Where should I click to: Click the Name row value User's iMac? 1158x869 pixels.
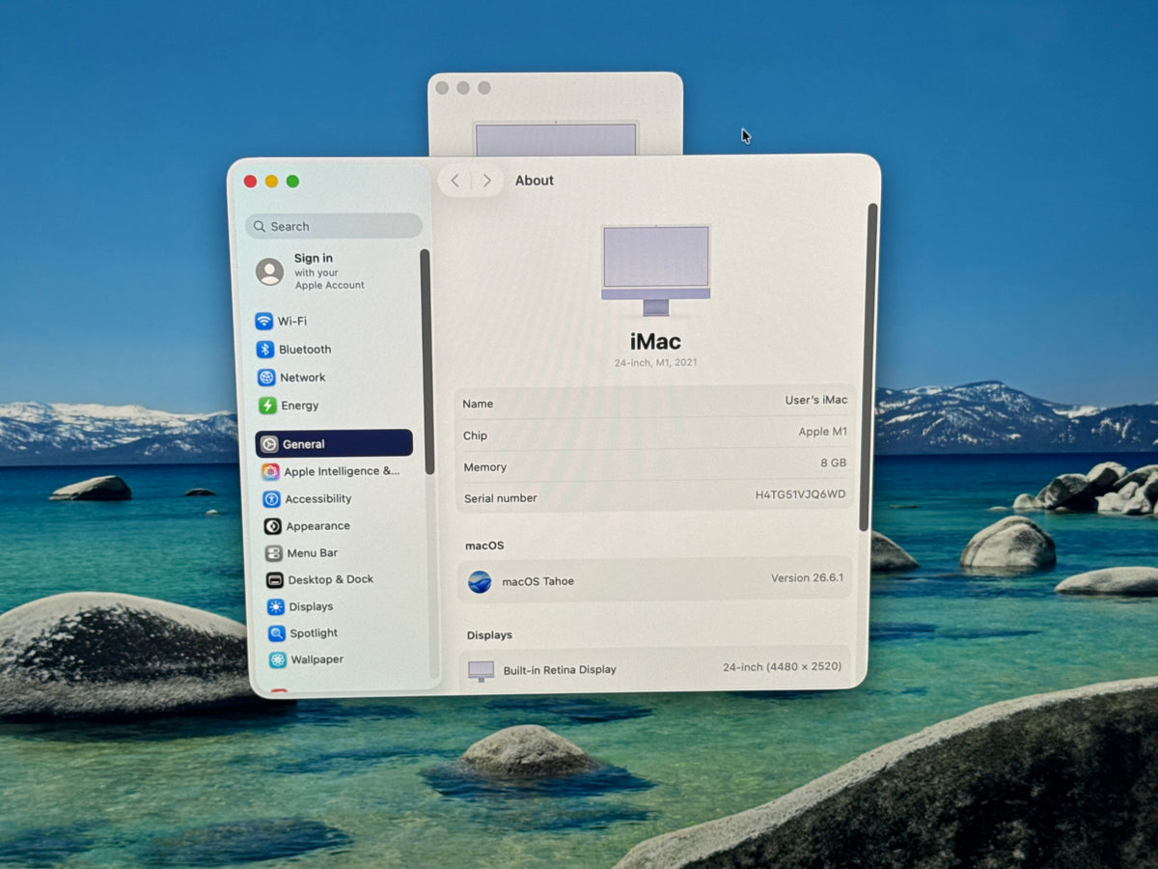click(x=816, y=400)
